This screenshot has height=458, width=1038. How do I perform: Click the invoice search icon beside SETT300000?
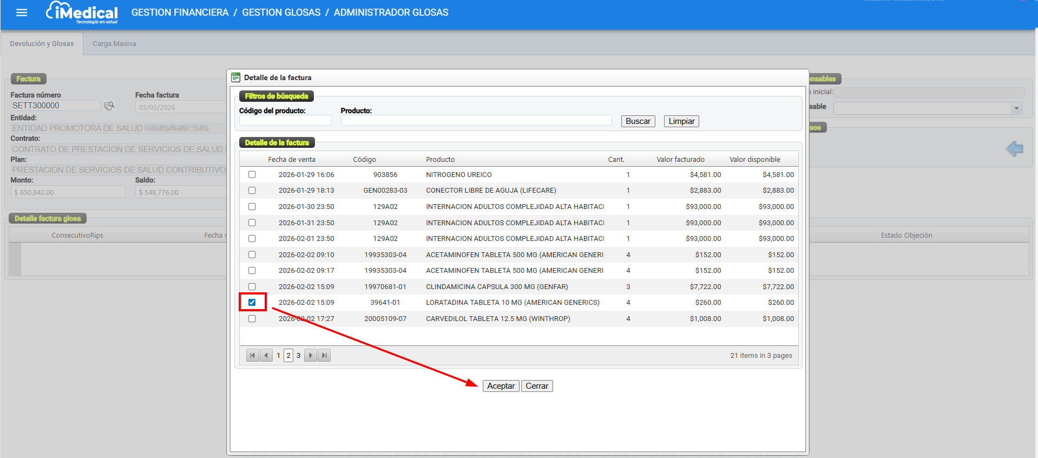pyautogui.click(x=109, y=106)
